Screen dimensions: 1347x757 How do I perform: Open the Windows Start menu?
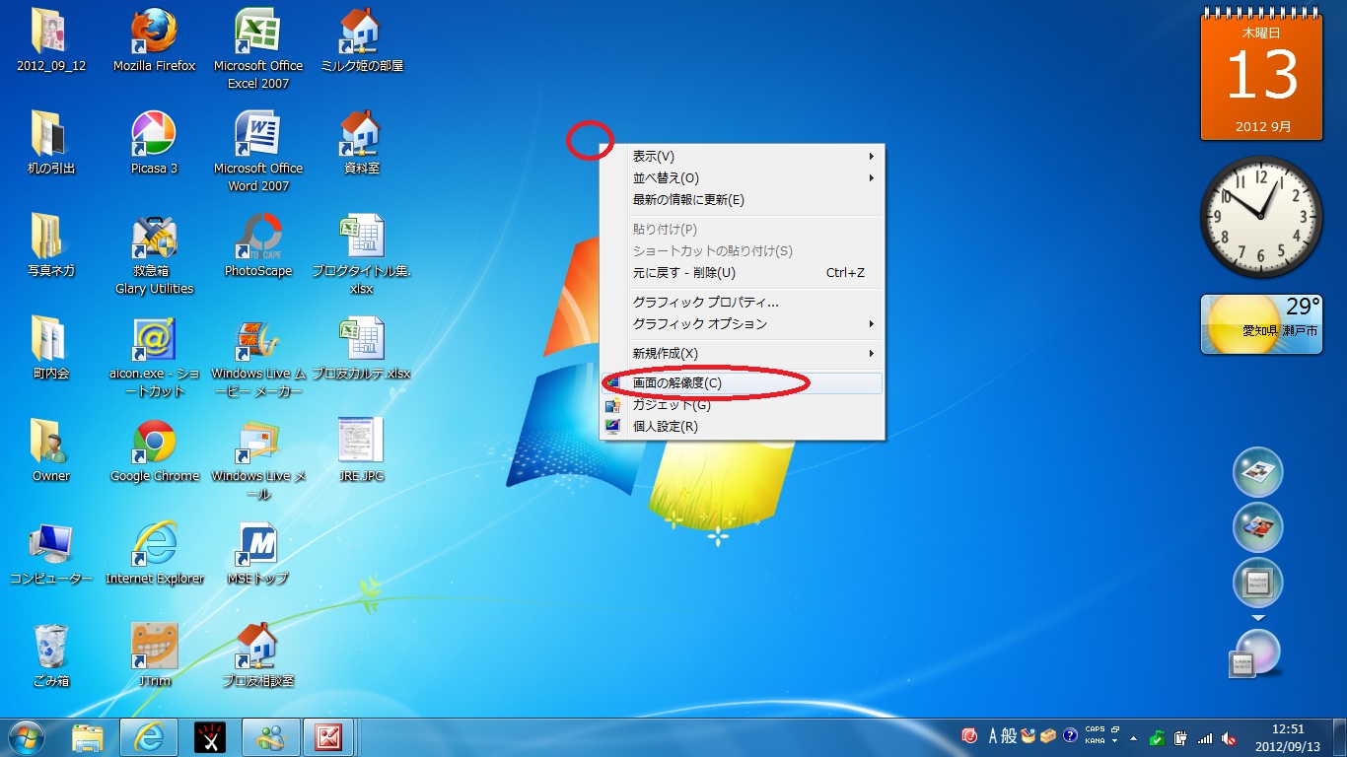[x=27, y=736]
